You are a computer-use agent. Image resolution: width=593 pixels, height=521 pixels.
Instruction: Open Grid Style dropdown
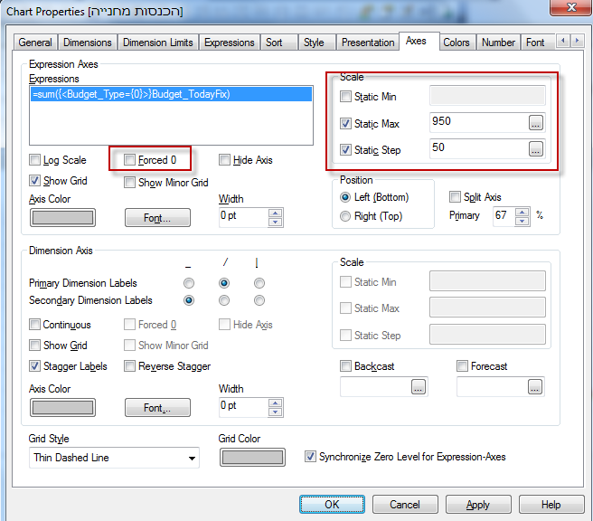(192, 459)
